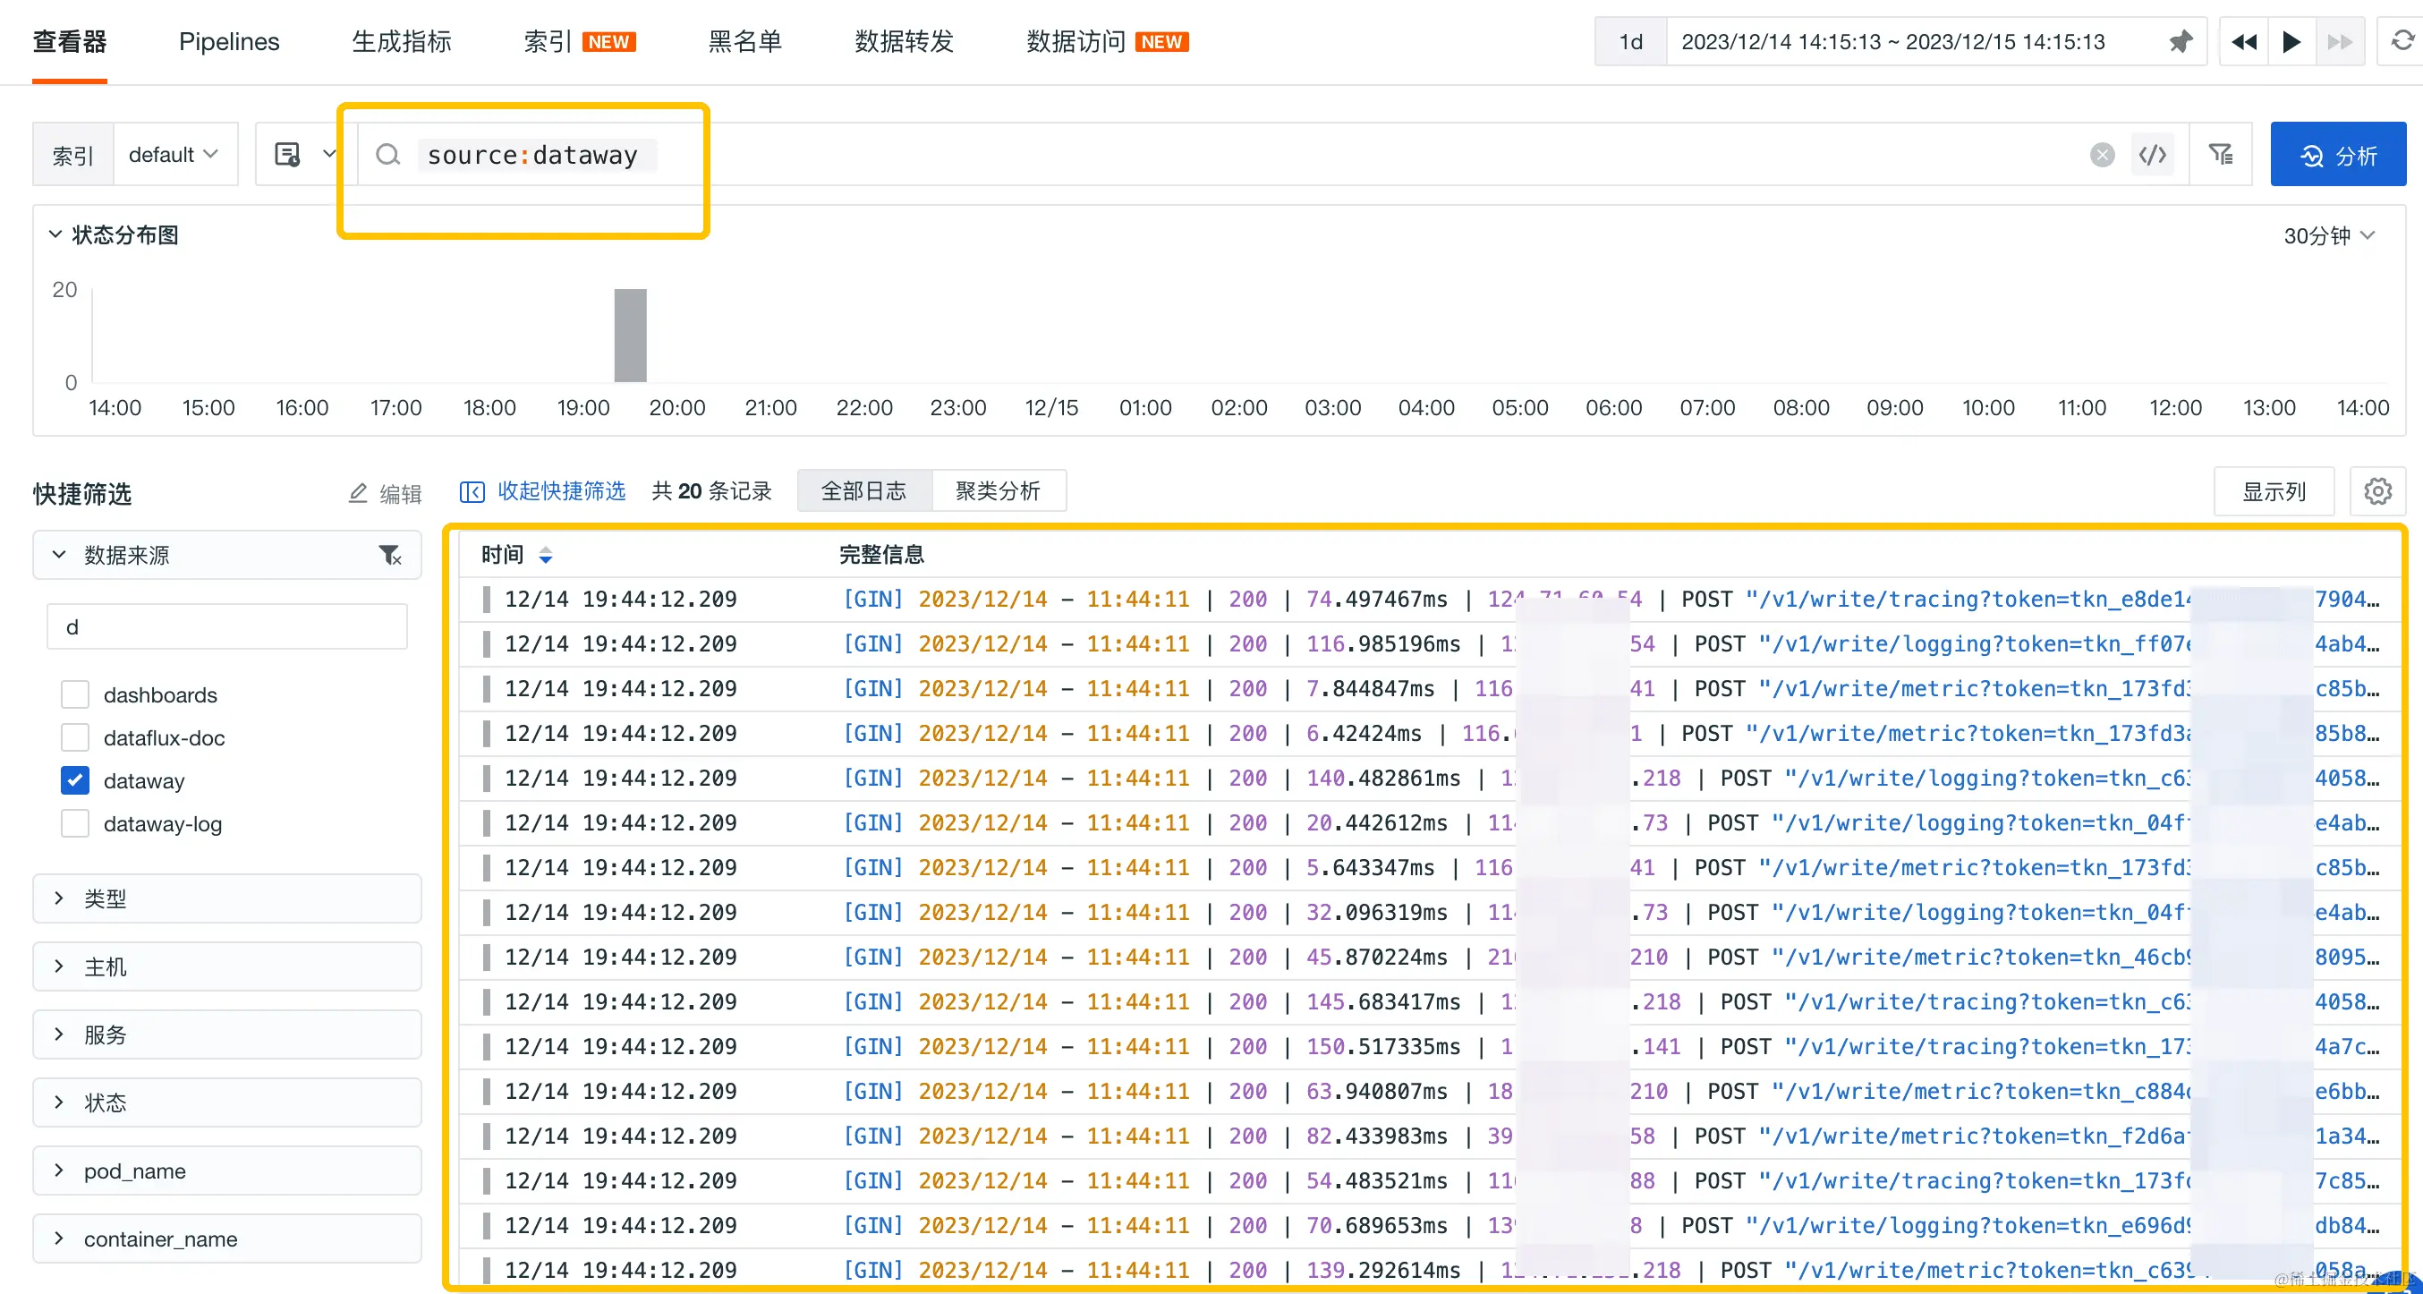Click the rewind time range icon
Viewport: 2423px width, 1294px height.
2243,41
